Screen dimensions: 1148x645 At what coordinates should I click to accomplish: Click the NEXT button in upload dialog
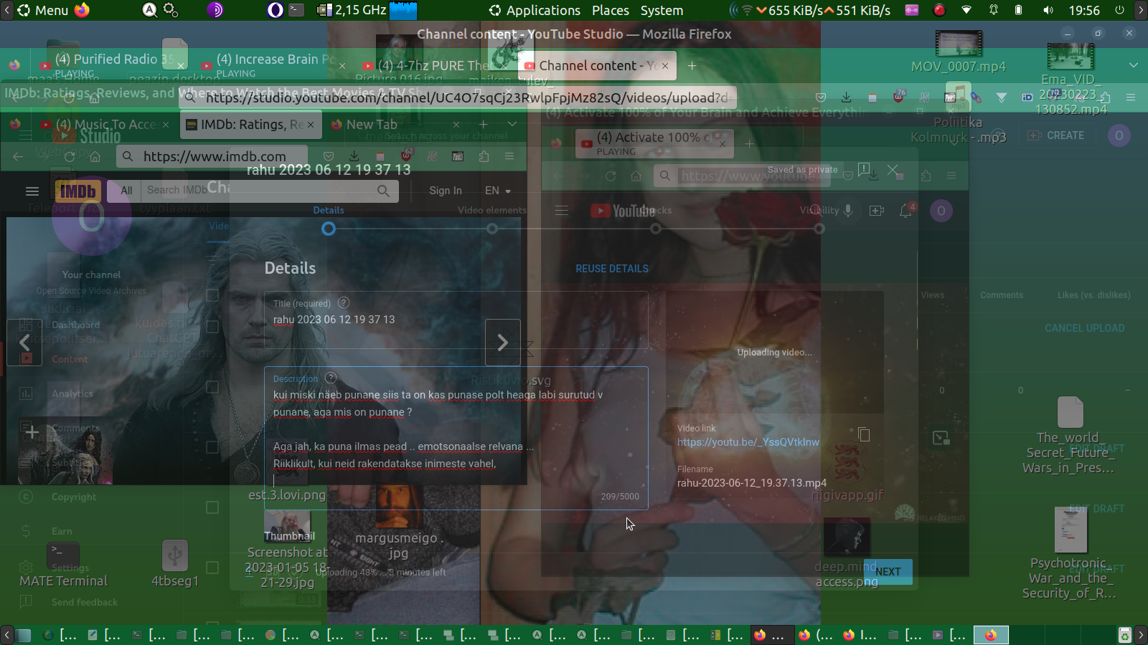888,571
